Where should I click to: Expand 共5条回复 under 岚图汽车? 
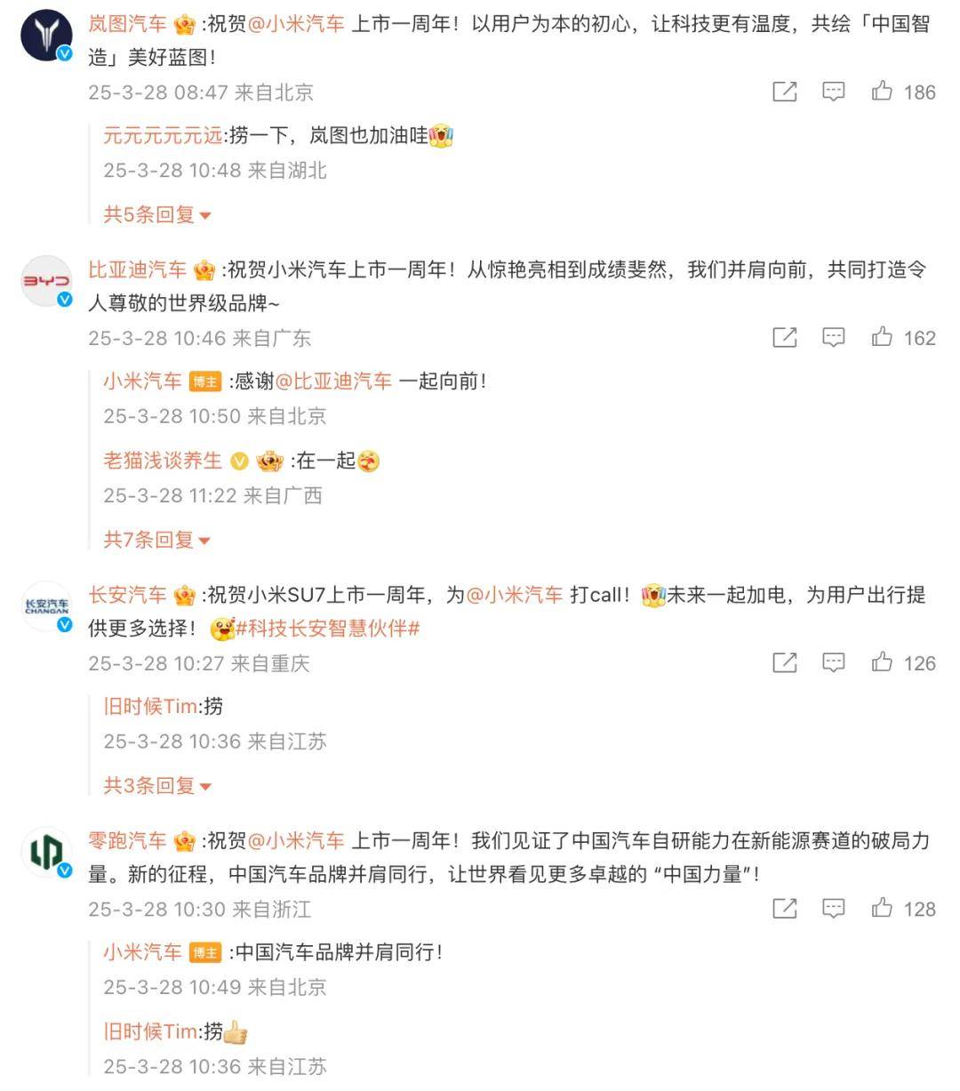157,214
